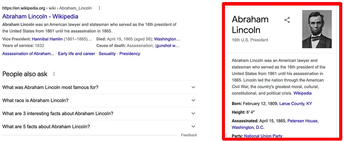
Task: Open the Sexuality sitelink
Action: click(107, 54)
